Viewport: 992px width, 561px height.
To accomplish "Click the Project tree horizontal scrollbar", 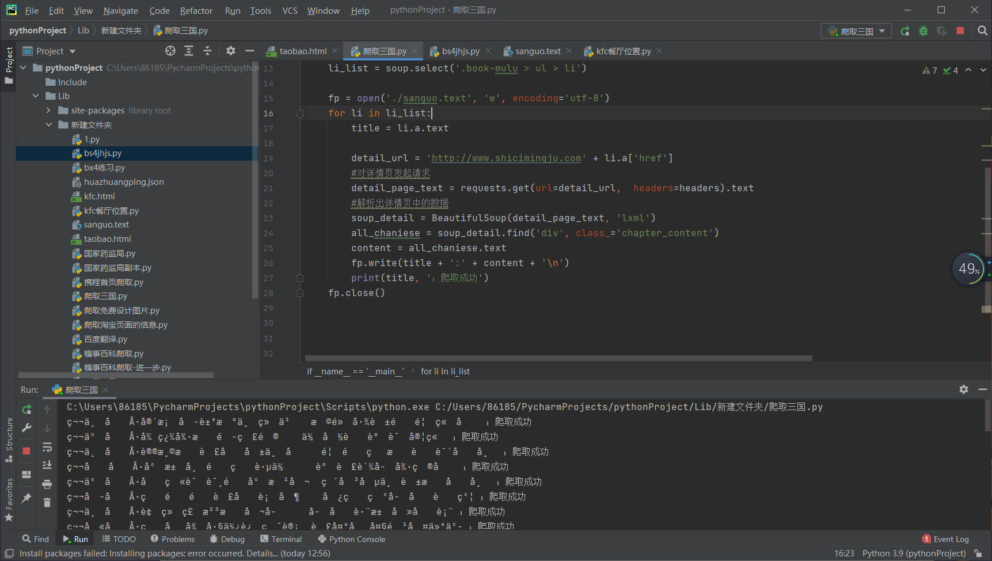I will 116,375.
